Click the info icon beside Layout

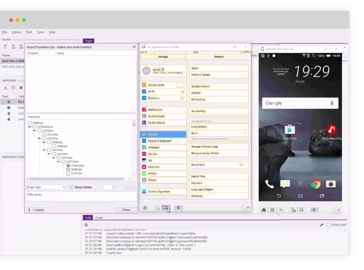click(x=29, y=210)
